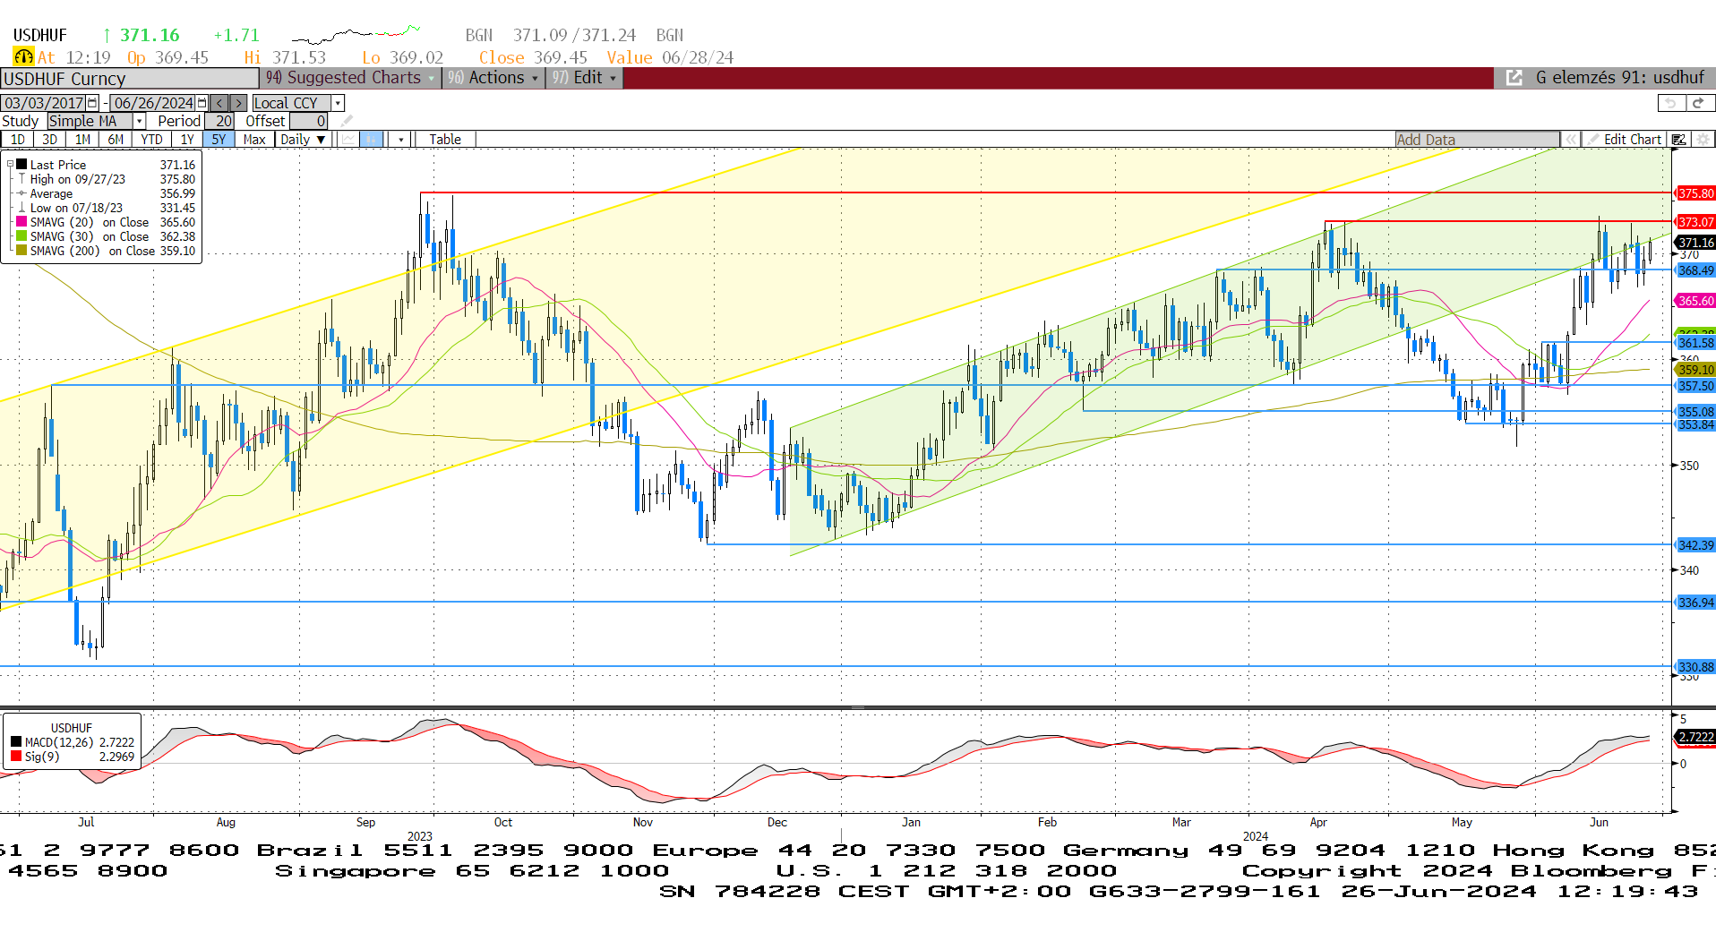Screen dimensions: 1716x941
Task: Click the intraday sparkline near the price
Action: [356, 35]
